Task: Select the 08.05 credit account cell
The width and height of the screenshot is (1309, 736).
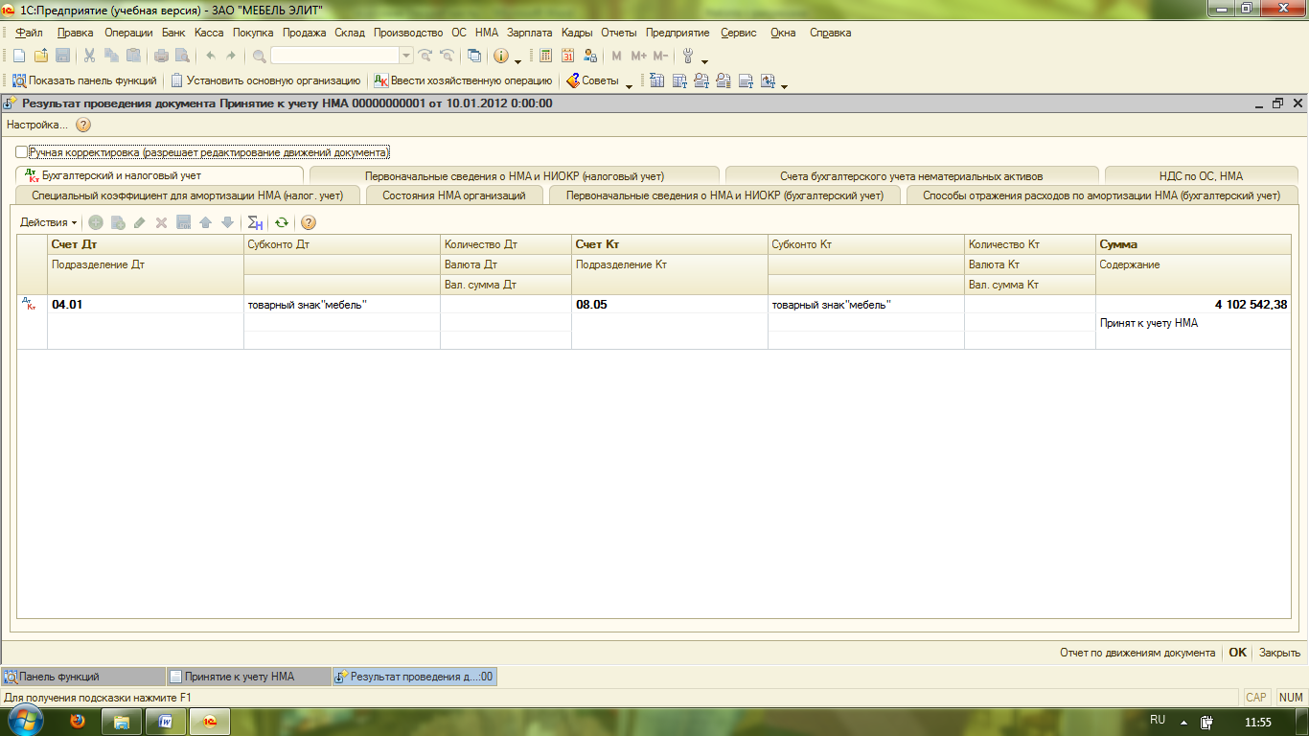Action: click(x=669, y=304)
